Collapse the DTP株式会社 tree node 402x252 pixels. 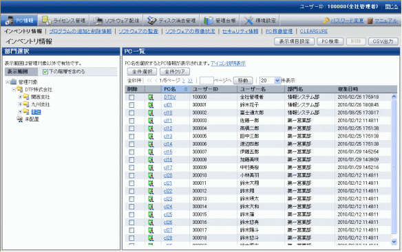click(14, 89)
